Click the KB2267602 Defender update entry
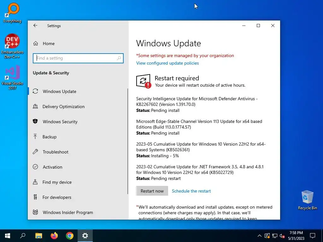 pos(197,104)
